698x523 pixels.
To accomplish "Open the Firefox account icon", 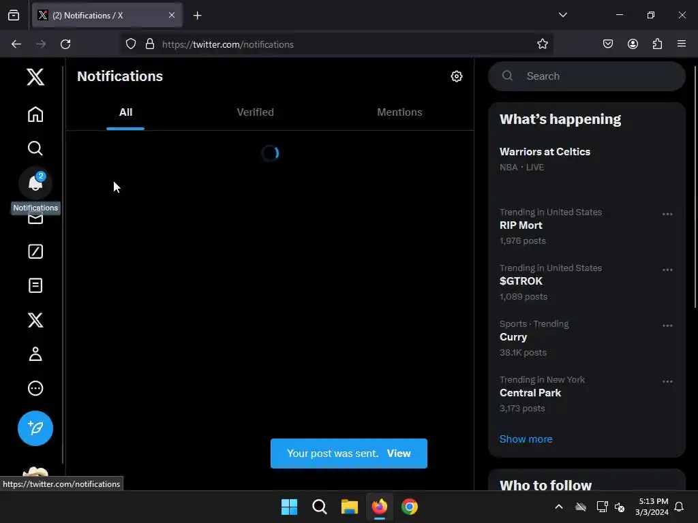I will tap(633, 44).
